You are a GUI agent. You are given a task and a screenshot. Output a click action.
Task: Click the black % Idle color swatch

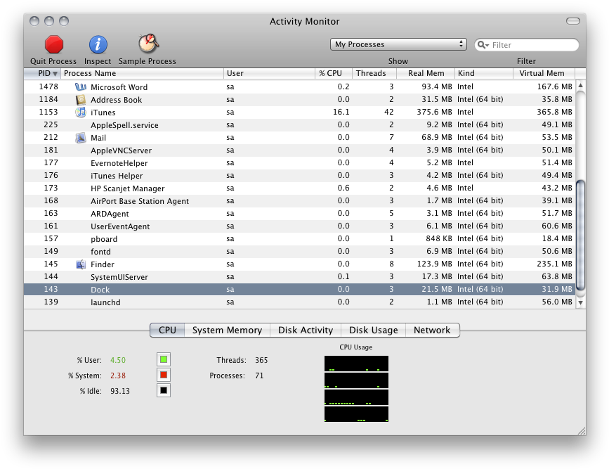164,390
